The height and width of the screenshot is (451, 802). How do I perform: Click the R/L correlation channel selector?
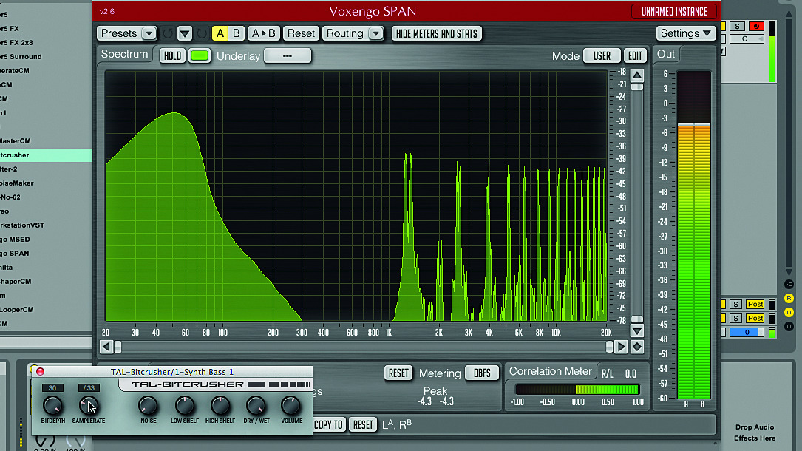click(x=607, y=374)
